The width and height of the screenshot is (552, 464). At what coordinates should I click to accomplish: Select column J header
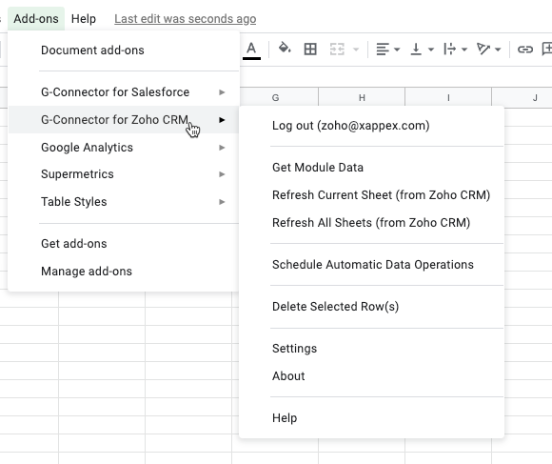[x=522, y=97]
